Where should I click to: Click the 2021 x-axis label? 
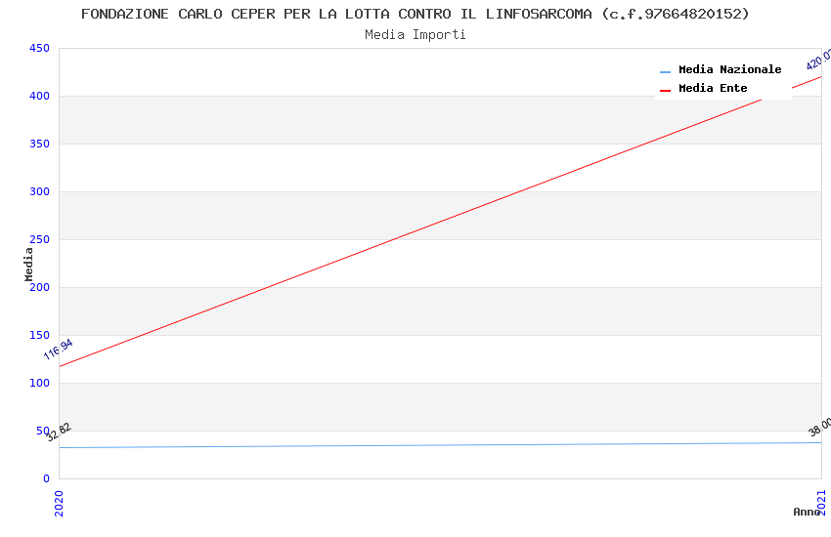point(821,502)
